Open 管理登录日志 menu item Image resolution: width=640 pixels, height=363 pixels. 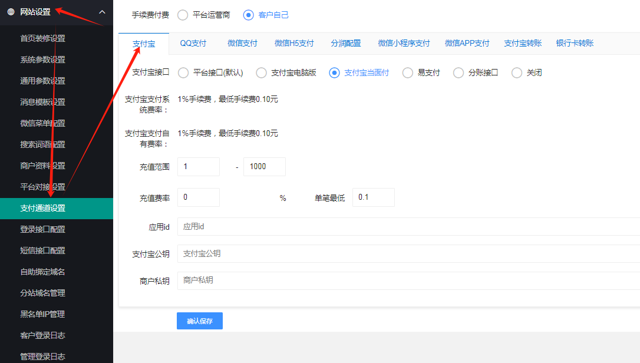click(x=43, y=357)
